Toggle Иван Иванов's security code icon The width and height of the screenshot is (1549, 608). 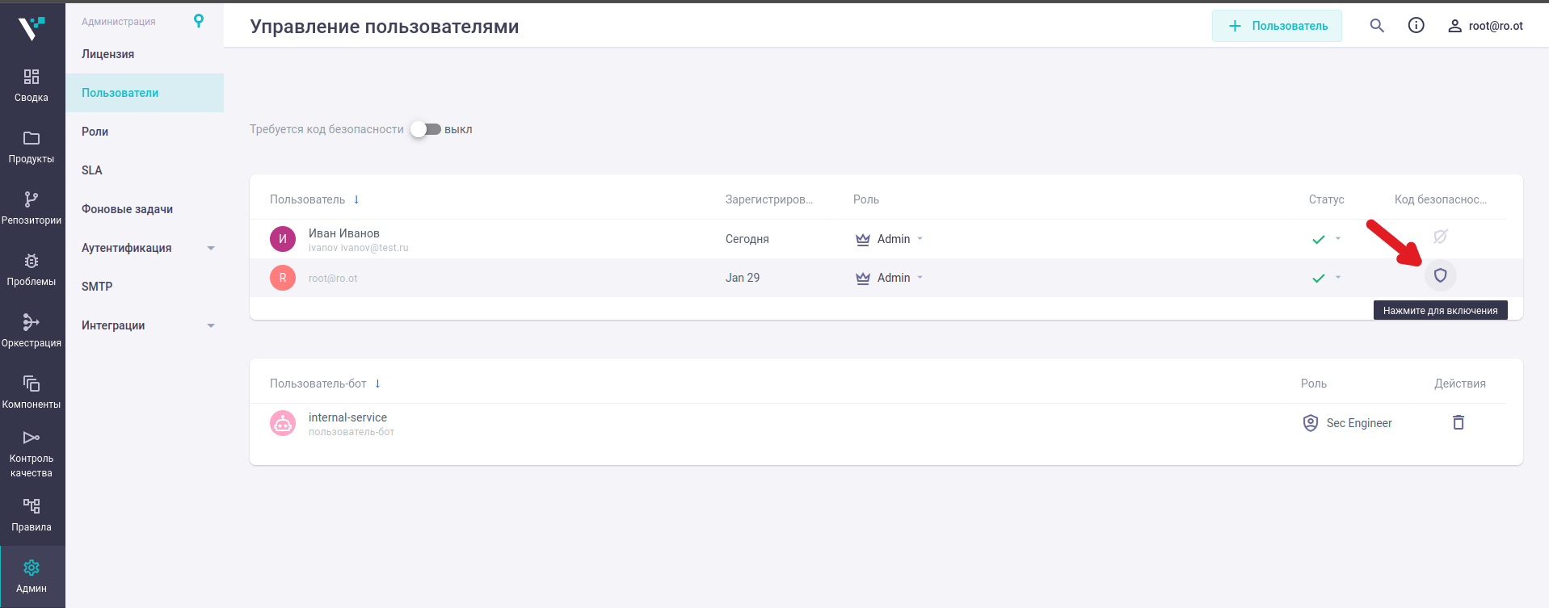pos(1440,237)
